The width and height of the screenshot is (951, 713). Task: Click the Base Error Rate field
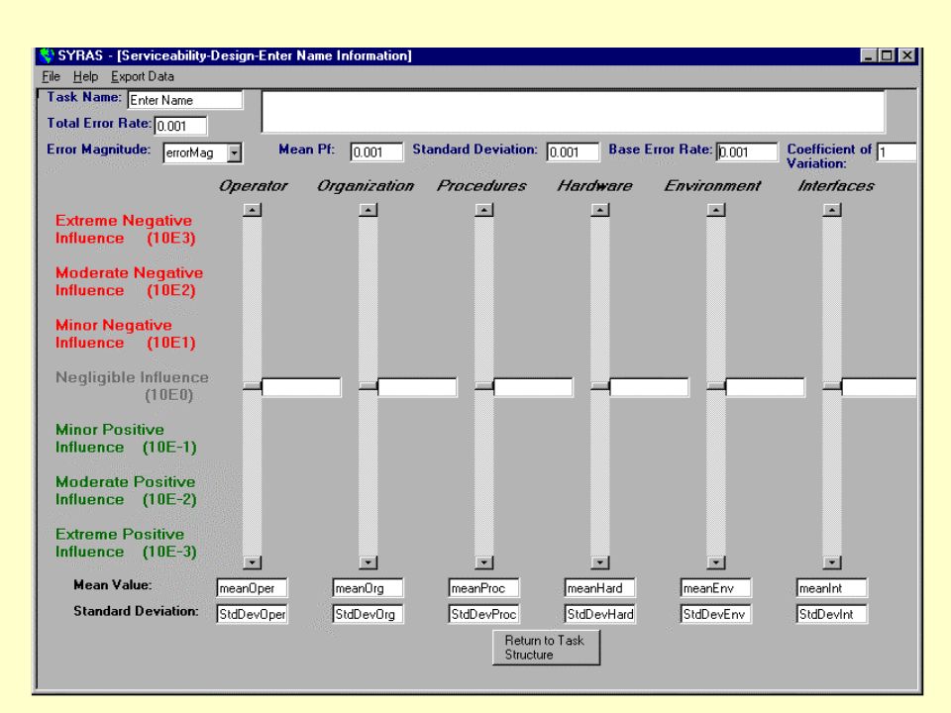pyautogui.click(x=747, y=153)
